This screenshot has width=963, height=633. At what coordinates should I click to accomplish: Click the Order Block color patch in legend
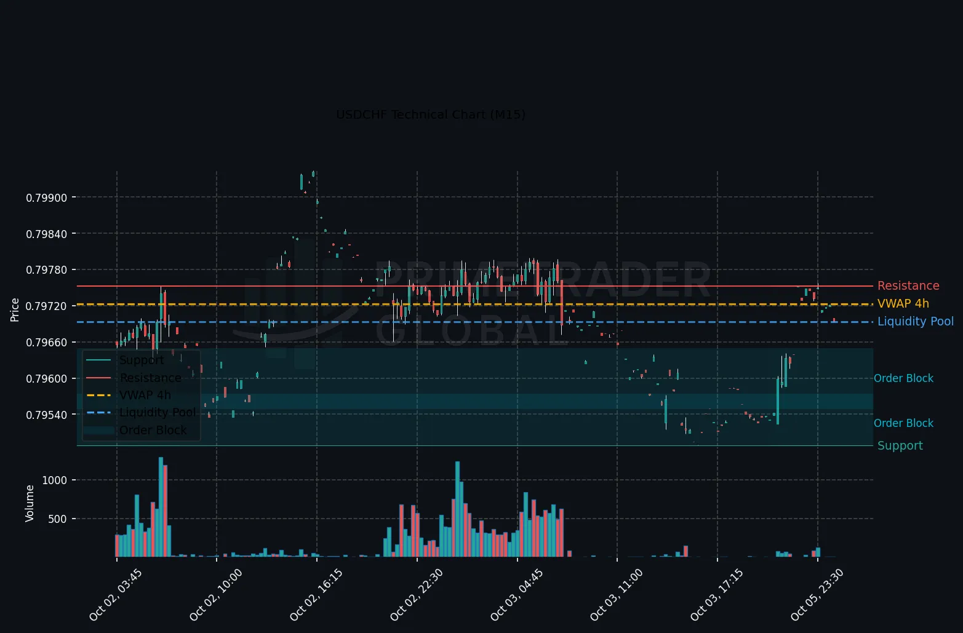98,430
